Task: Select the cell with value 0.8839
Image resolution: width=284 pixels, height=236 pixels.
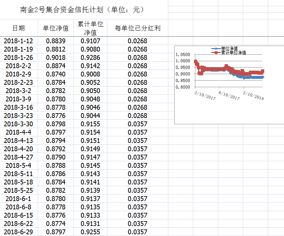Action: pyautogui.click(x=55, y=41)
